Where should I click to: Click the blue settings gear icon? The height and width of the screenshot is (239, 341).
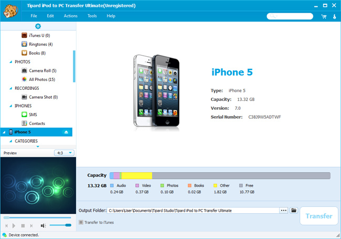click(38, 26)
